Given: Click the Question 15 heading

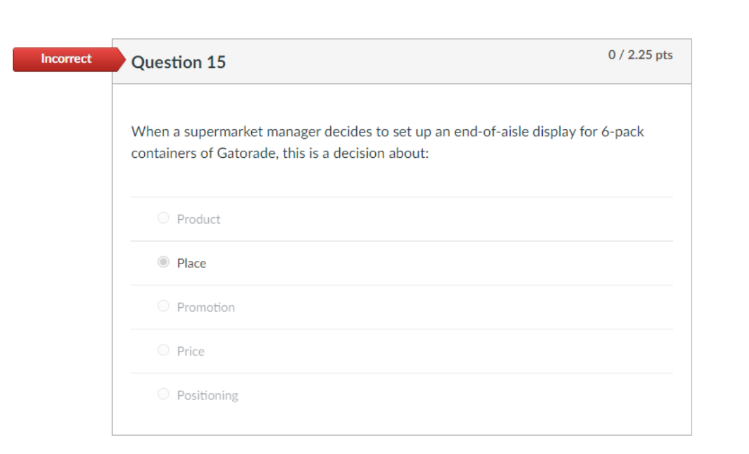Looking at the screenshot, I should [x=178, y=62].
